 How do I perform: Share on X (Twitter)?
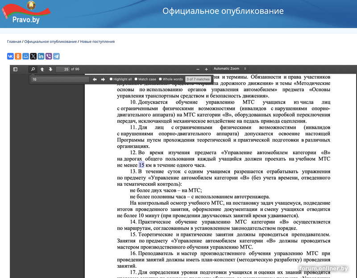click(x=33, y=56)
